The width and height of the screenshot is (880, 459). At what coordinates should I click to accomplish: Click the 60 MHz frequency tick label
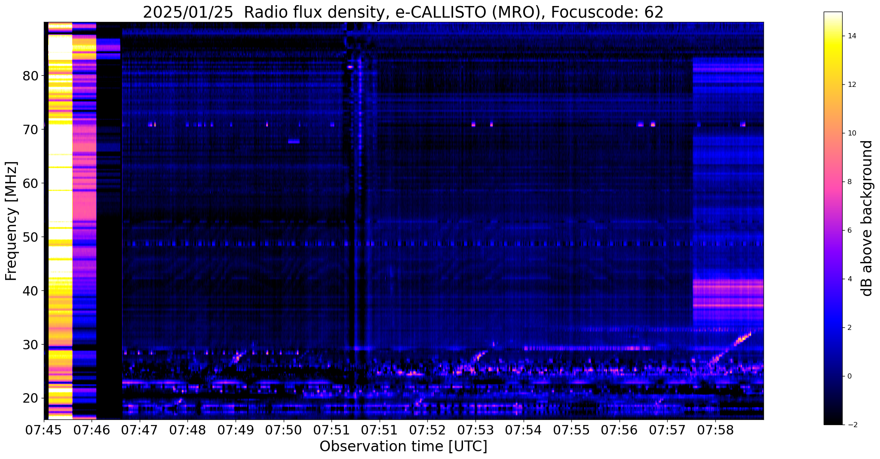(x=31, y=183)
